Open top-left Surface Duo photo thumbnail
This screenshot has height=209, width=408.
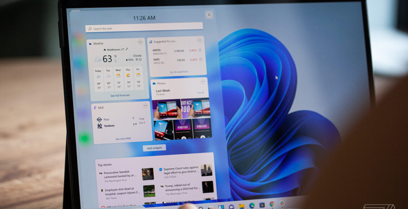click(166, 109)
